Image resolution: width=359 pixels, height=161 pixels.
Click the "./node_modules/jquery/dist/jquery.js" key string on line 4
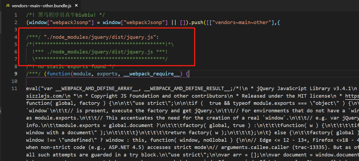(100, 37)
